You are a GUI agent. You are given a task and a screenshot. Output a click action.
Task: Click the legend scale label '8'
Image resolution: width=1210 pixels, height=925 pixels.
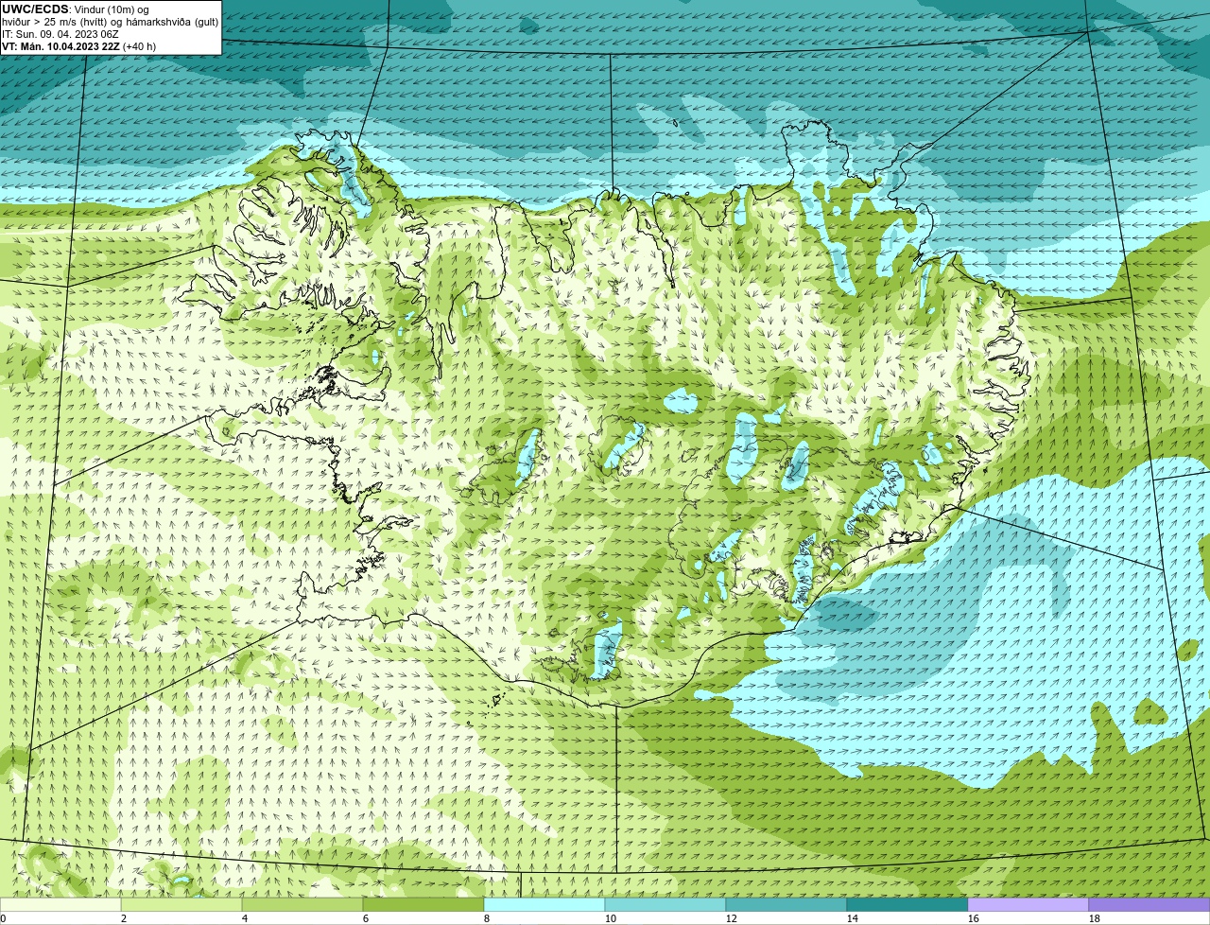(x=487, y=918)
